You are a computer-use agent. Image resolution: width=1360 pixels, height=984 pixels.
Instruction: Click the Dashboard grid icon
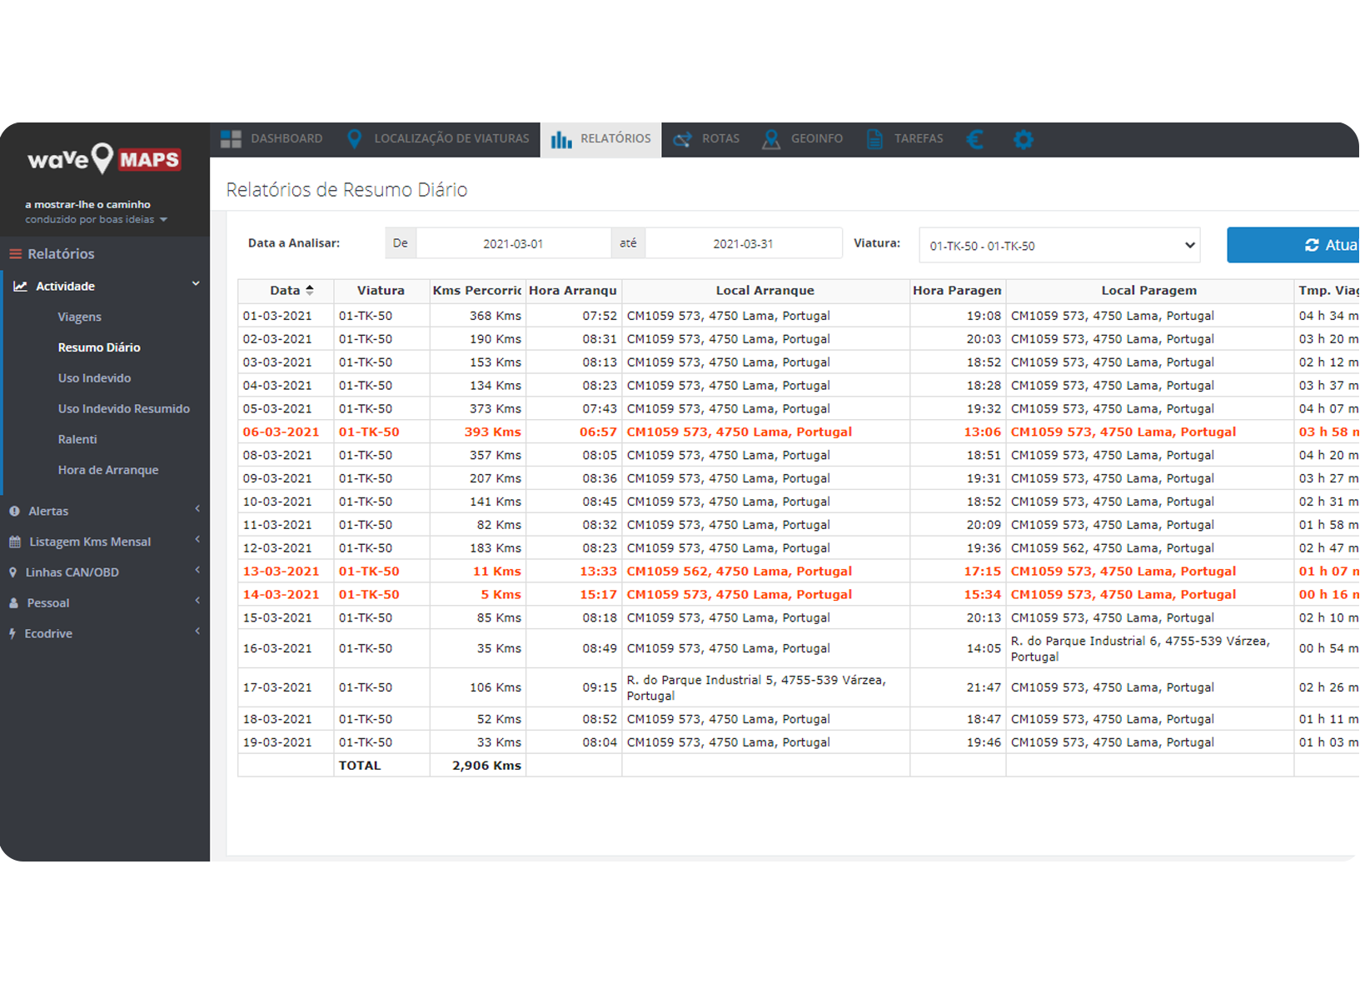[231, 139]
